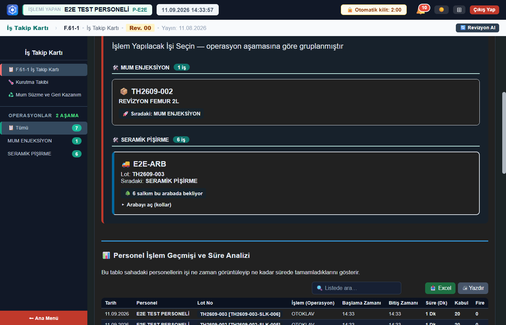
Task: Click the Ana Menü button
Action: (x=44, y=318)
